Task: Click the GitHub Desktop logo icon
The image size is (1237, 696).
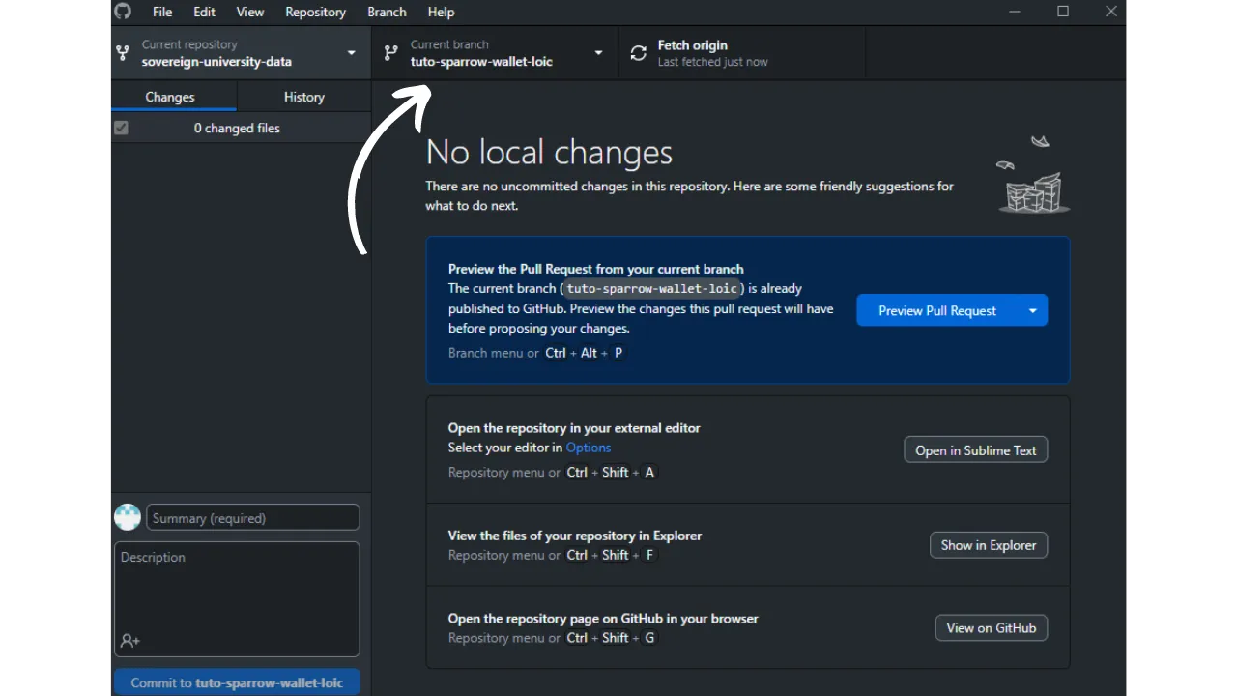Action: point(123,12)
